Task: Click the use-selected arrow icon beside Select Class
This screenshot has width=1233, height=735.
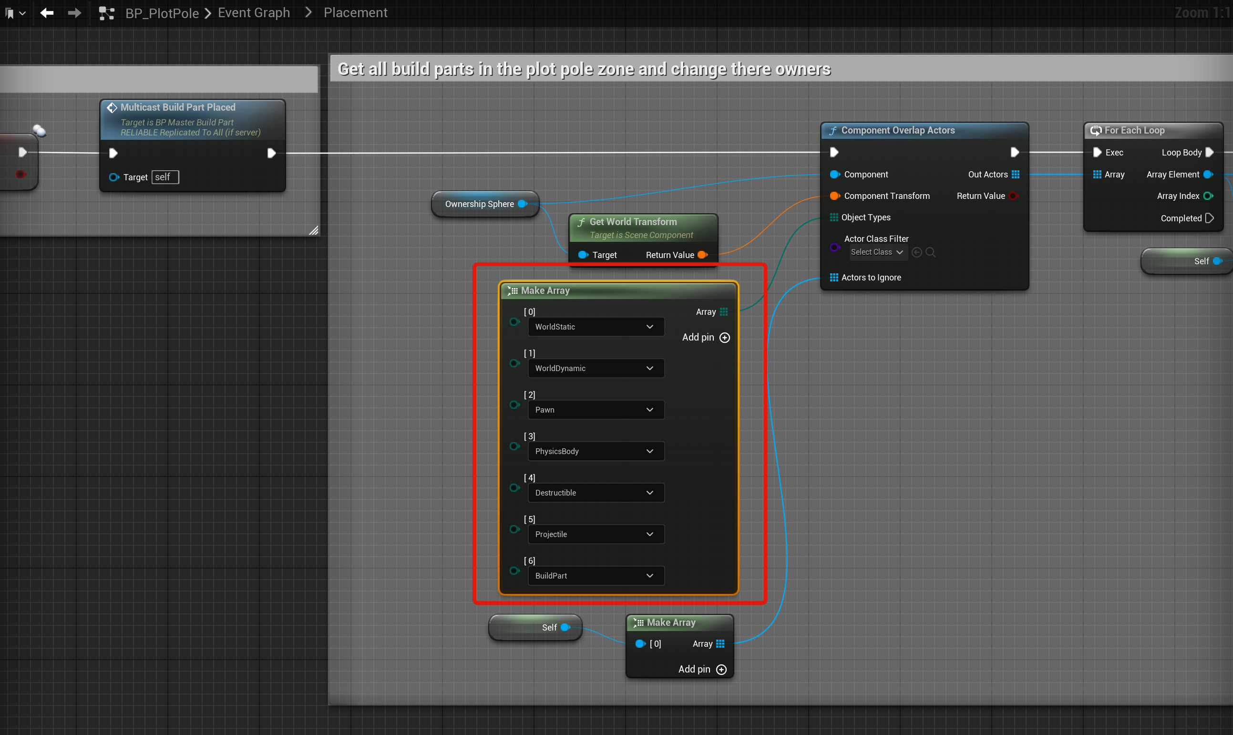Action: (x=916, y=253)
